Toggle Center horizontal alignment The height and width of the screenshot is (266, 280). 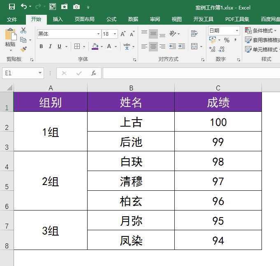153,46
